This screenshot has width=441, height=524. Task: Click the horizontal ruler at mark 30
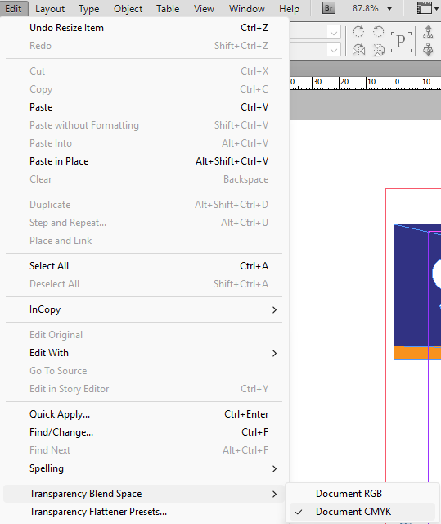(x=317, y=82)
